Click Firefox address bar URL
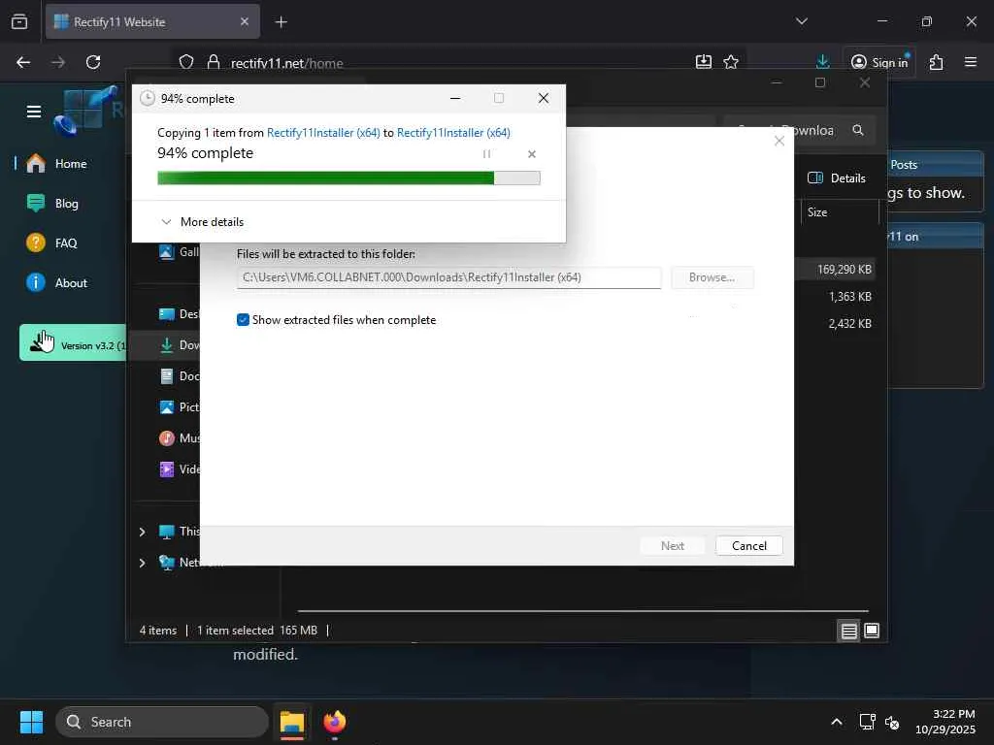This screenshot has width=994, height=745. click(x=287, y=63)
